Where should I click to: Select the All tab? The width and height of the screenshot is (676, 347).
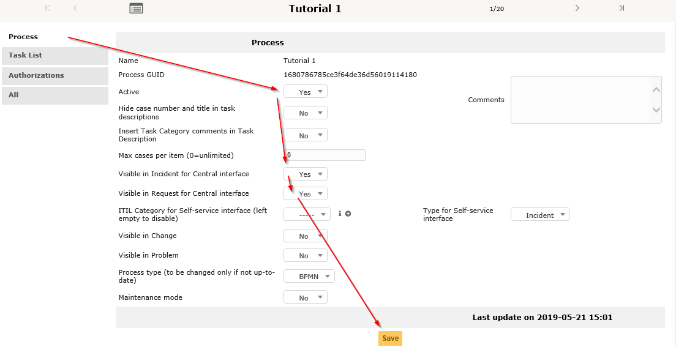pyautogui.click(x=54, y=95)
